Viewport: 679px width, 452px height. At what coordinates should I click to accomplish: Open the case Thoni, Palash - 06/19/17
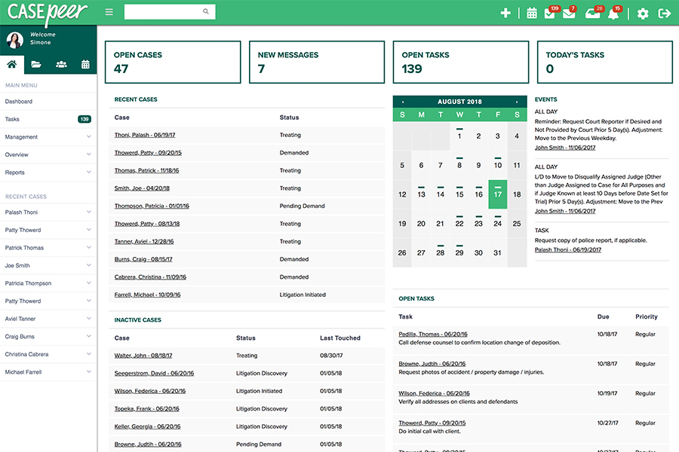[146, 135]
